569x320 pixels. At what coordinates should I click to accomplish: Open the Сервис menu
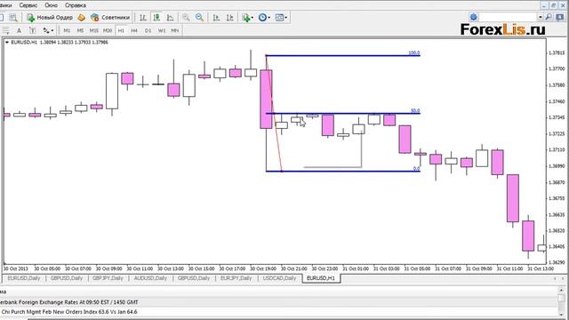(28, 5)
